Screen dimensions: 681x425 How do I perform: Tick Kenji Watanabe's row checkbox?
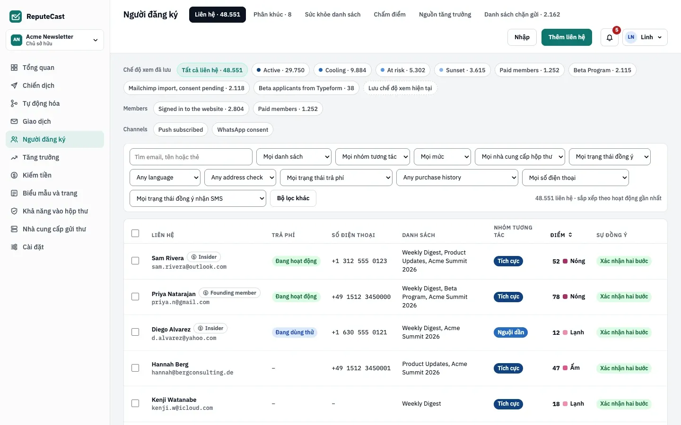135,403
